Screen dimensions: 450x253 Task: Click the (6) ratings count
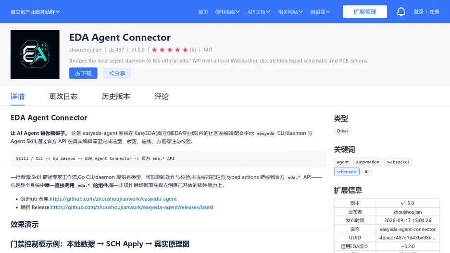pos(193,50)
